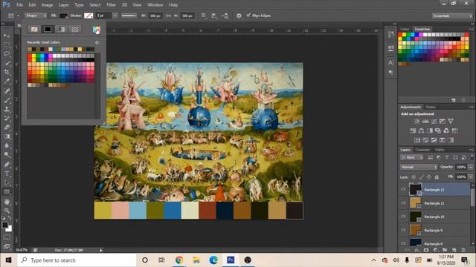Toggle the Align Edges checkbox
The height and width of the screenshot is (267, 476).
point(248,15)
